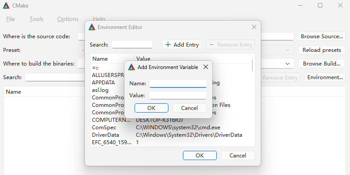
Task: Open the Help menu
Action: (x=99, y=19)
